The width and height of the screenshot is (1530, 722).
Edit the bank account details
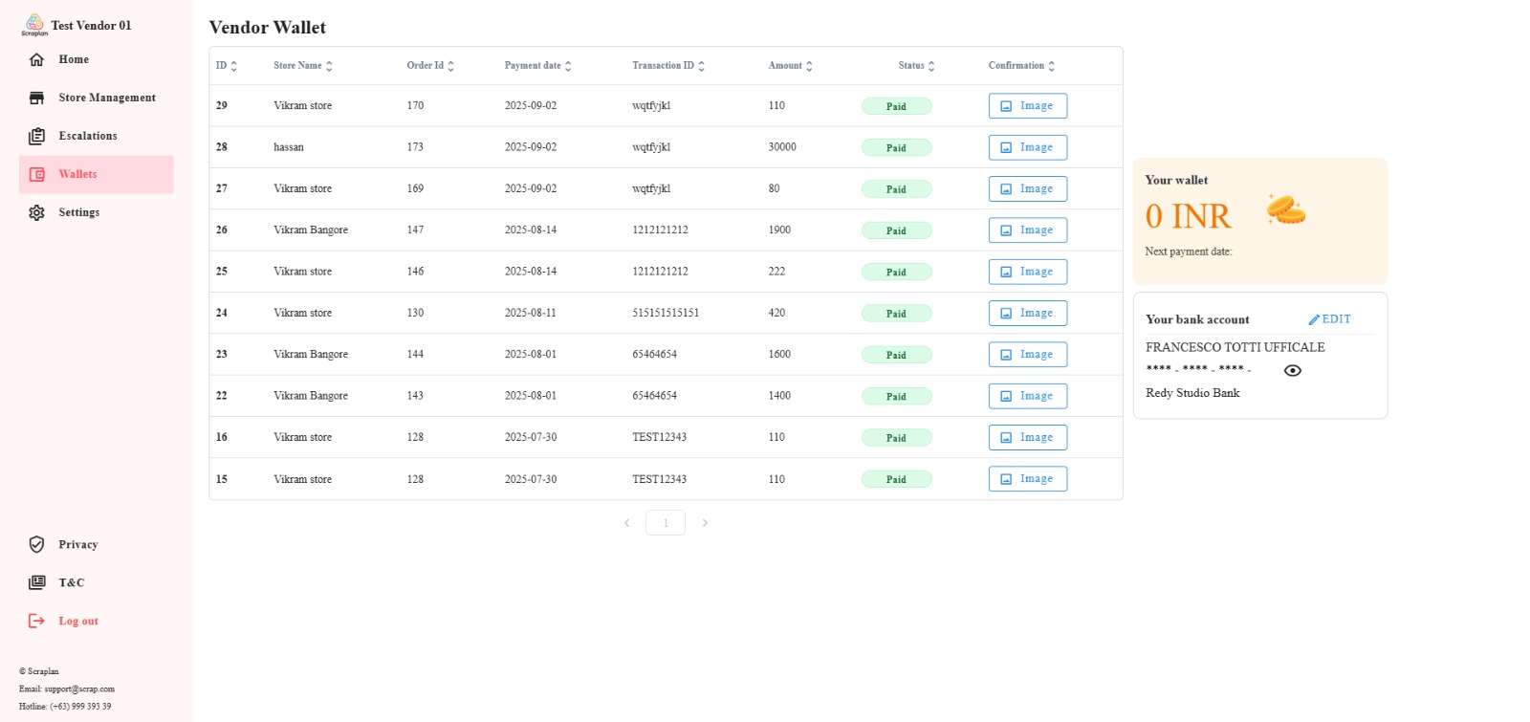point(1330,319)
